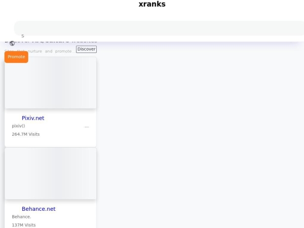Open the Behance.net preview thumbnail

tap(50, 173)
